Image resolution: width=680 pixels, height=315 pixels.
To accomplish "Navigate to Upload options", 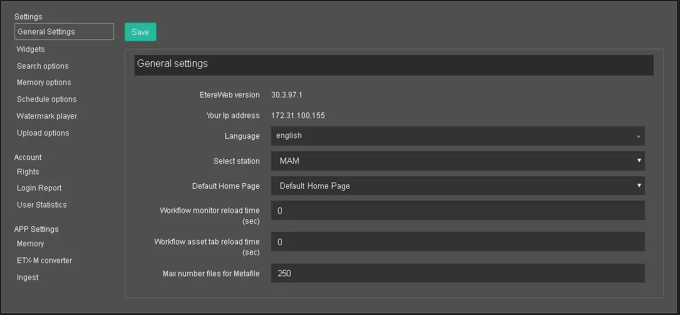I will (x=43, y=133).
